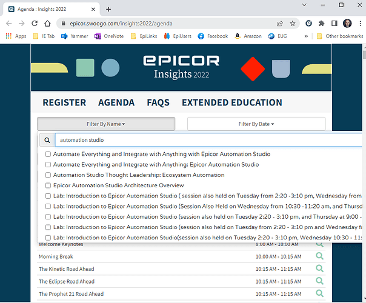Toggle the browser side panel icon
Image resolution: width=366 pixels, height=303 pixels.
334,24
